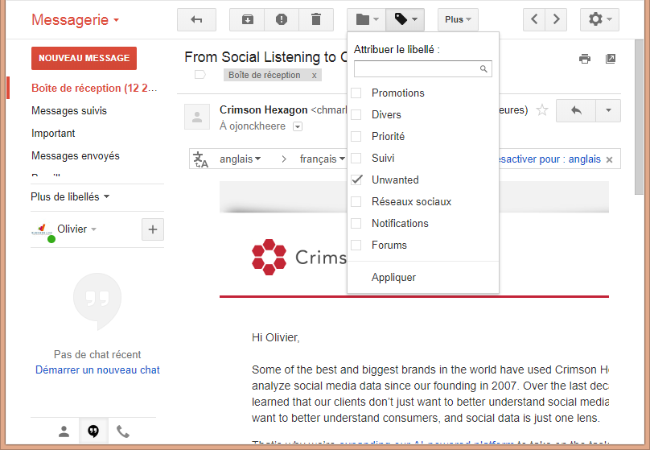This screenshot has height=450, width=650.
Task: Focus the label search input field
Action: [423, 69]
